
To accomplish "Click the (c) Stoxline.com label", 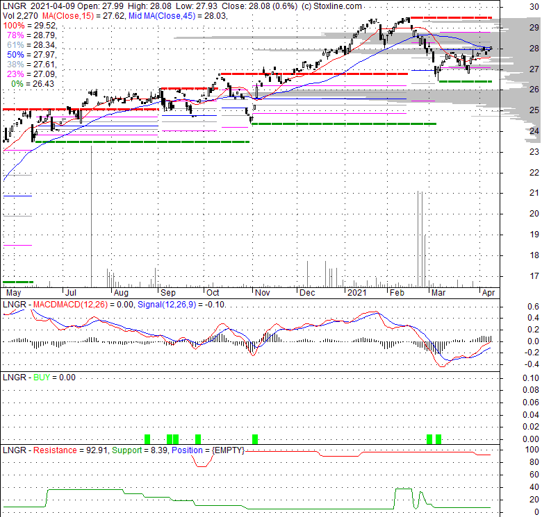I will pyautogui.click(x=331, y=6).
